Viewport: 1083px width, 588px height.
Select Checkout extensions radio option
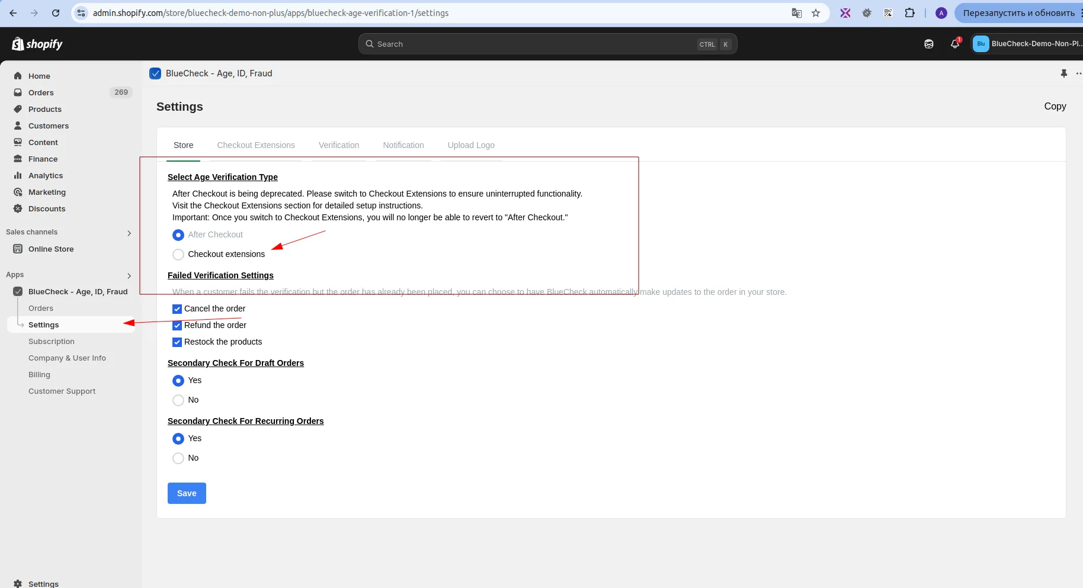click(178, 255)
